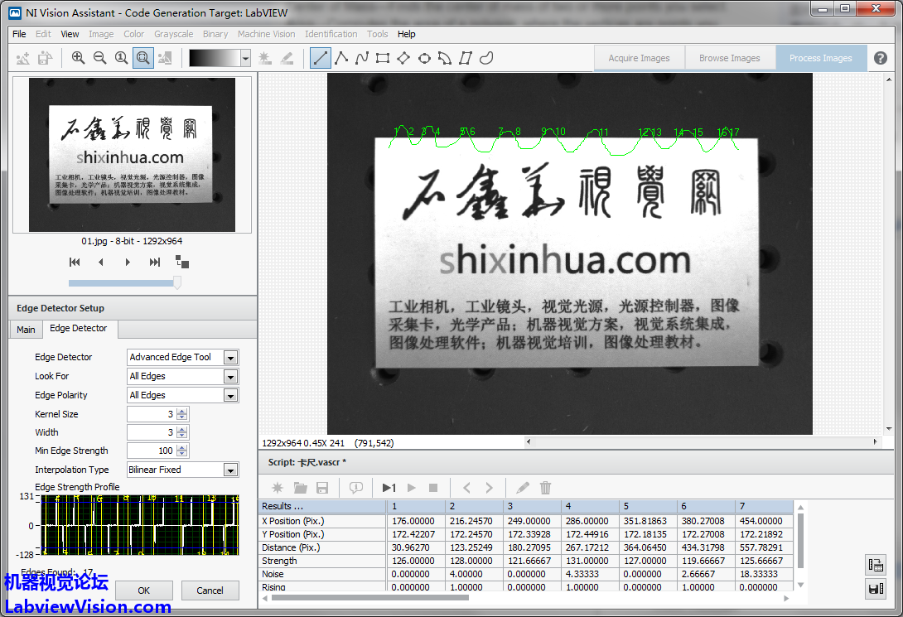Select the Zoom to Fit tool
This screenshot has width=903, height=617.
142,58
